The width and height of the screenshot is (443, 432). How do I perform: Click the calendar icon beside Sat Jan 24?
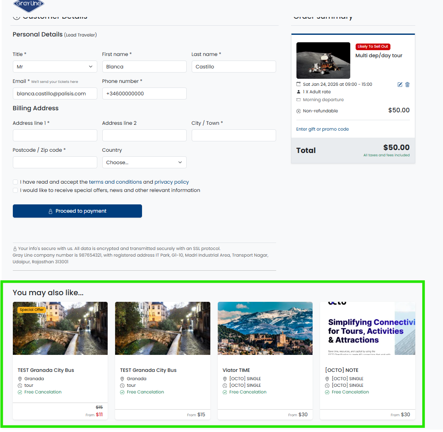coord(299,84)
